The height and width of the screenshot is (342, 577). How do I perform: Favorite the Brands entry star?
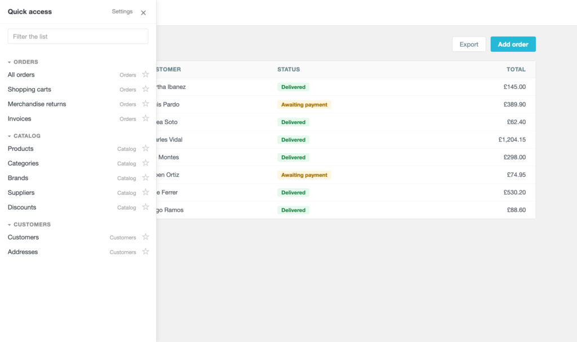[146, 178]
